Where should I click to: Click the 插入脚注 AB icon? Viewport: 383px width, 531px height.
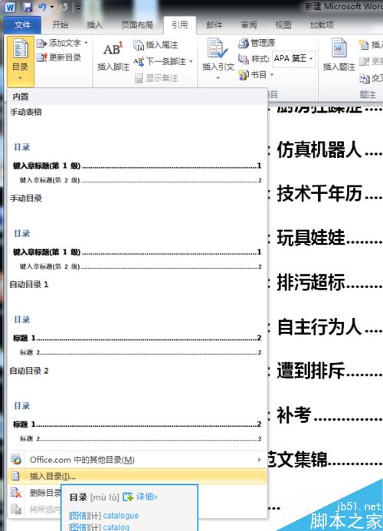113,49
